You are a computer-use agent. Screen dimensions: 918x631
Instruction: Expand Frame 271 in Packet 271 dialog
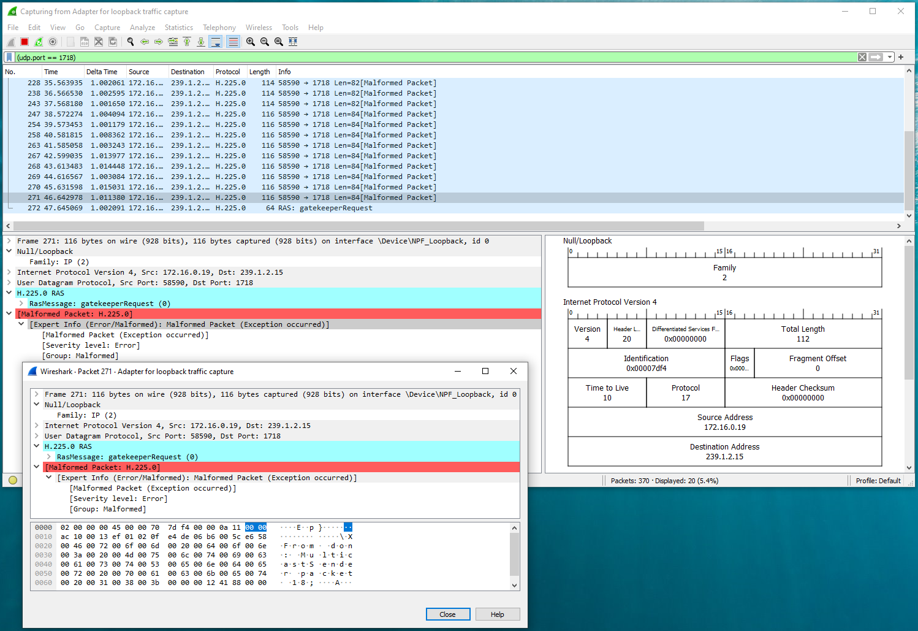[x=37, y=394]
